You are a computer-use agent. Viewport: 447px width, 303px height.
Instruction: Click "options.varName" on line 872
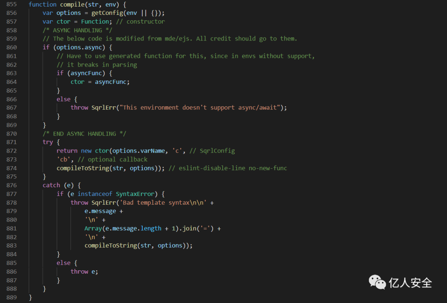point(139,150)
